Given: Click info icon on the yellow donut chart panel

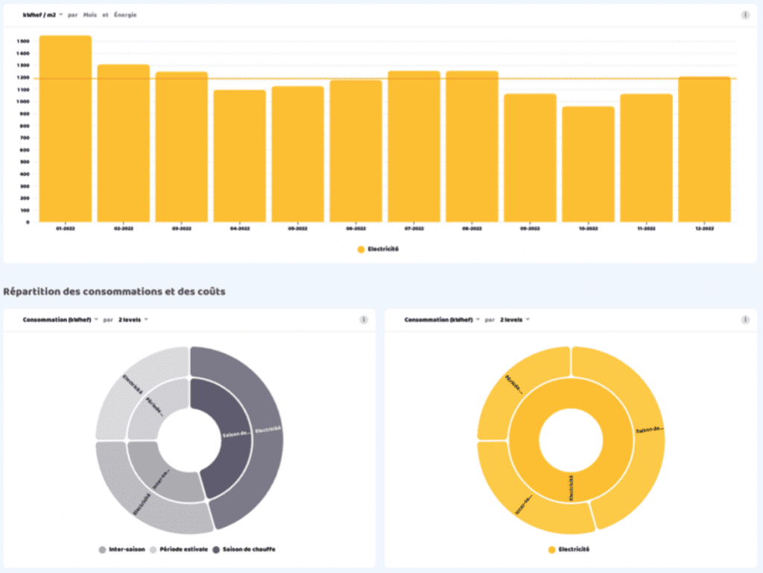Looking at the screenshot, I should [x=745, y=320].
